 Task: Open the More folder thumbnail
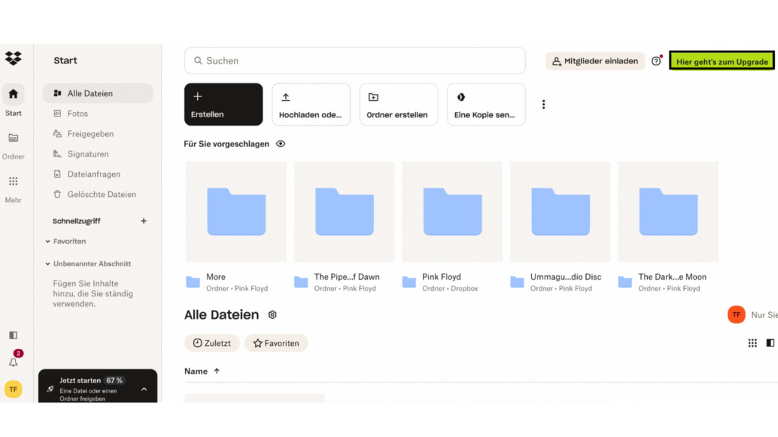click(236, 212)
